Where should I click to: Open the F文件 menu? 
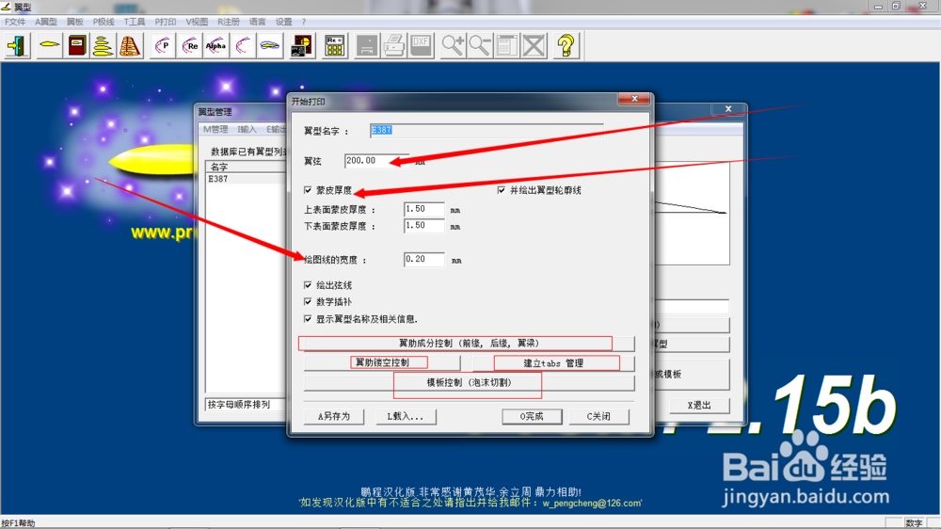(15, 22)
